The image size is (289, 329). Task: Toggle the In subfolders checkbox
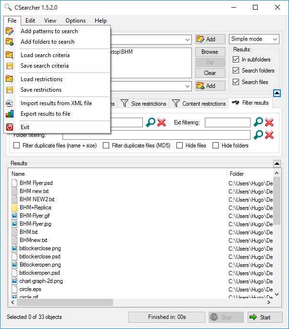click(x=236, y=60)
